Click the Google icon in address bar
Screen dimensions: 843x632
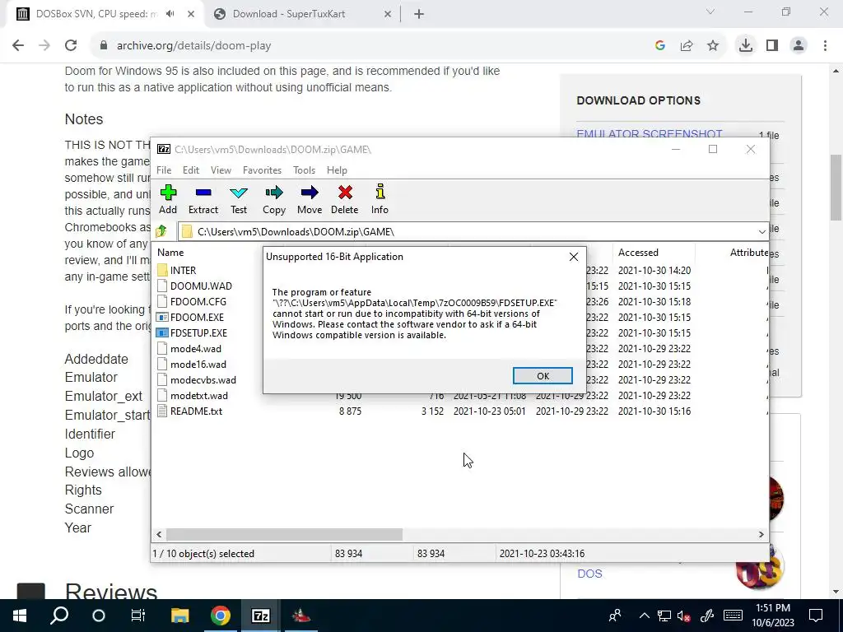(x=660, y=46)
